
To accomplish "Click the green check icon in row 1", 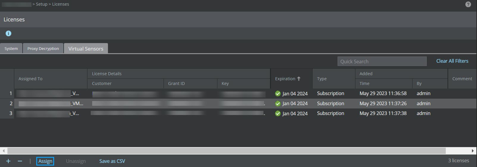I will pos(278,94).
